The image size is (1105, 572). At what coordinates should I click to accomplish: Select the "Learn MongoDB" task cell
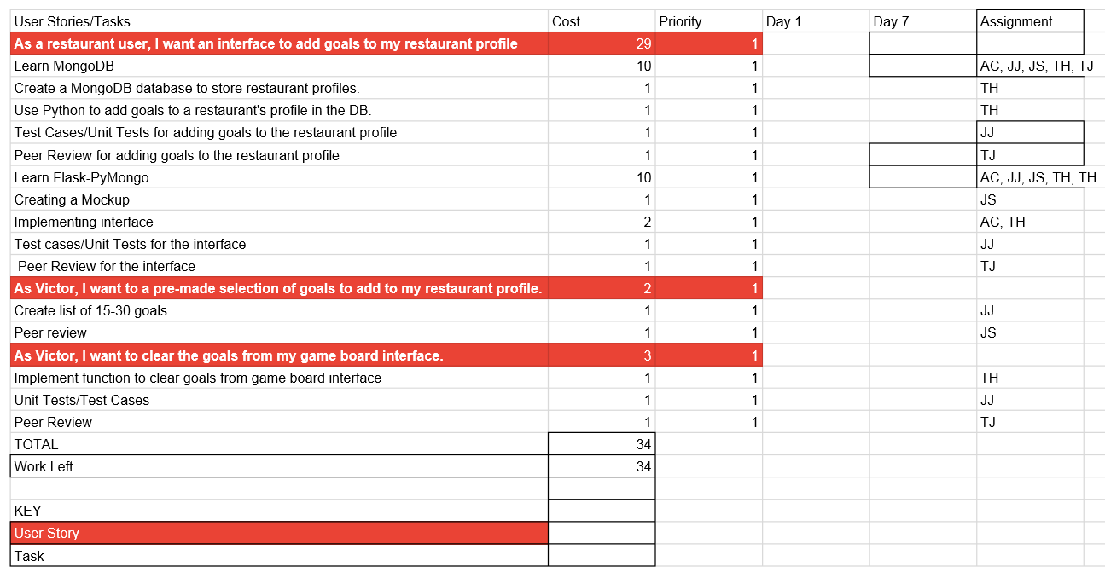click(279, 66)
